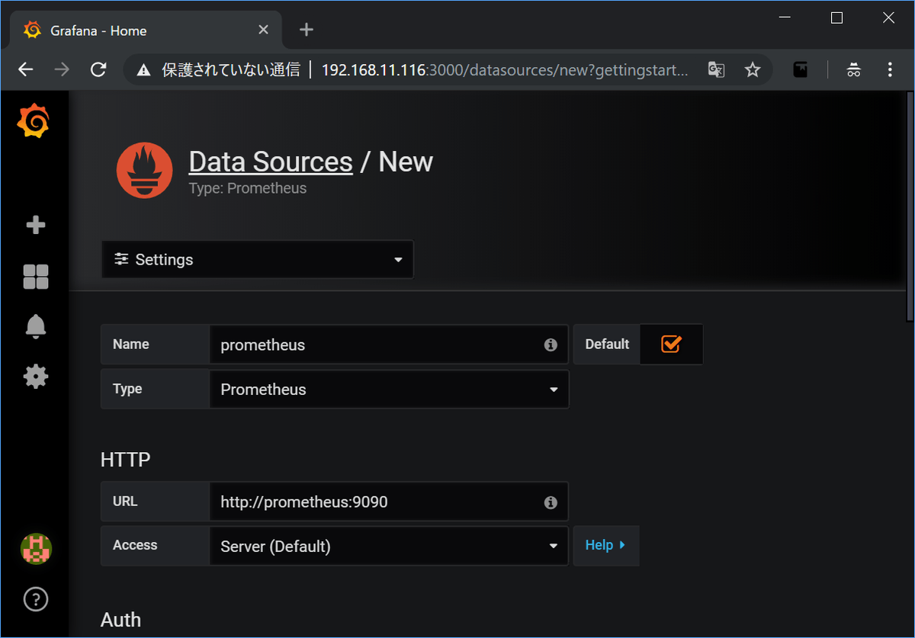Click the Data Sources breadcrumb link
915x638 pixels.
pyautogui.click(x=271, y=162)
